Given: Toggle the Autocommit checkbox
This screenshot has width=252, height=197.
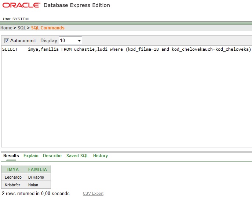Looking at the screenshot, I should [x=7, y=40].
